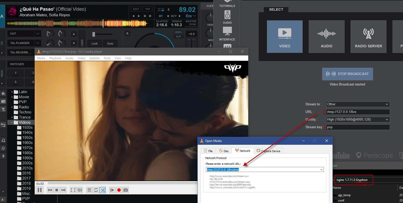Open the VLC Playback menu
This screenshot has width=403, height=203.
[x=55, y=58]
